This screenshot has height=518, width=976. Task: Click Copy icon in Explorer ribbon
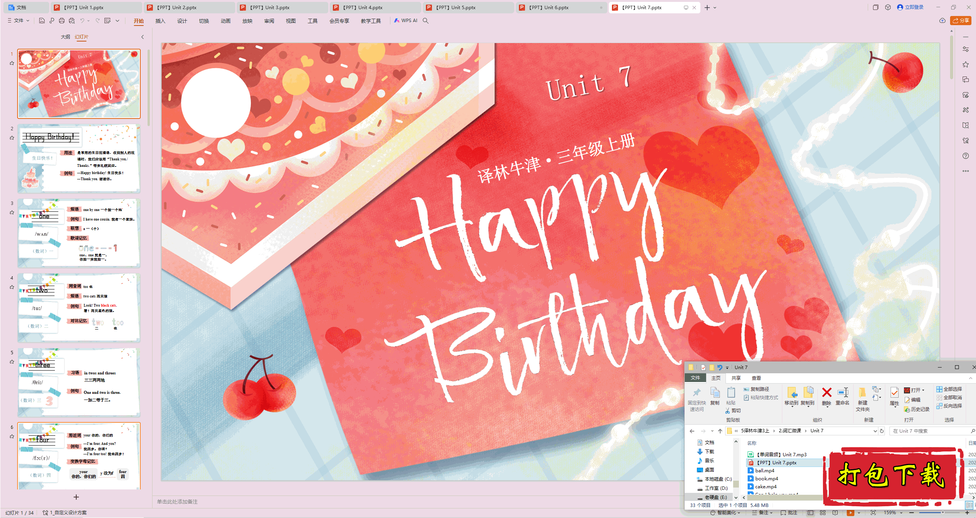point(715,396)
